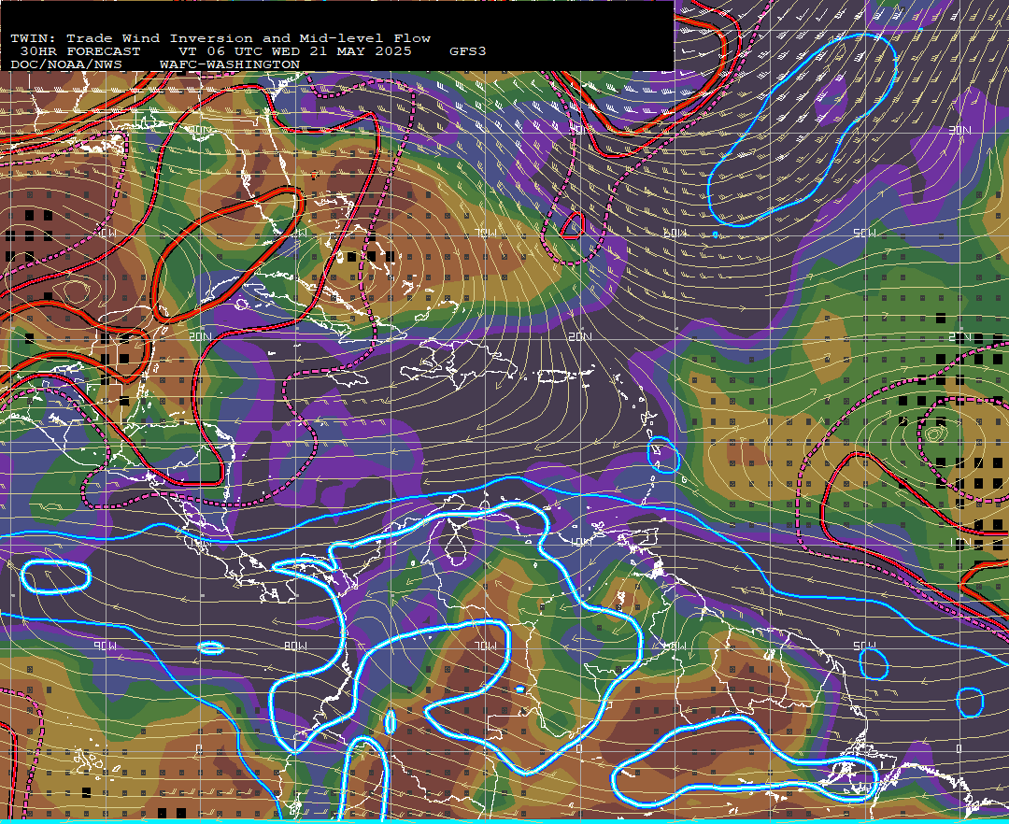Click the 'WAFC-WASHINGTON' header text
This screenshot has height=824, width=1009.
pos(230,65)
